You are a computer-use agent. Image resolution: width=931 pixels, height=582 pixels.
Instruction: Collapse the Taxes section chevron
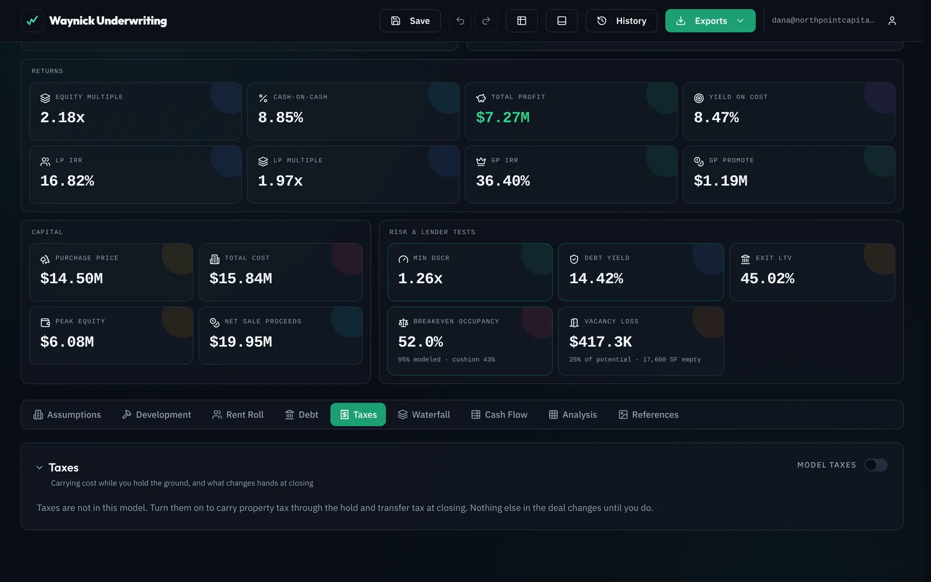coord(40,467)
